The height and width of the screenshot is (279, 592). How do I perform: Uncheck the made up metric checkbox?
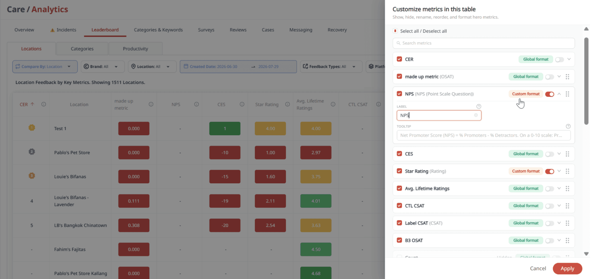coord(399,76)
